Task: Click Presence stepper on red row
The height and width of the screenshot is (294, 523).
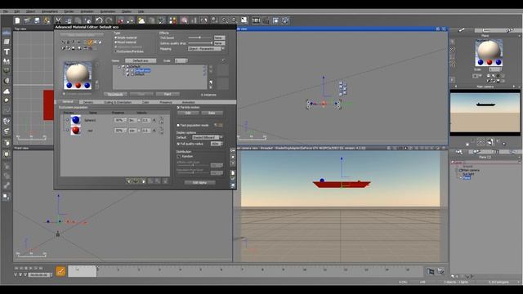Action: (125, 131)
